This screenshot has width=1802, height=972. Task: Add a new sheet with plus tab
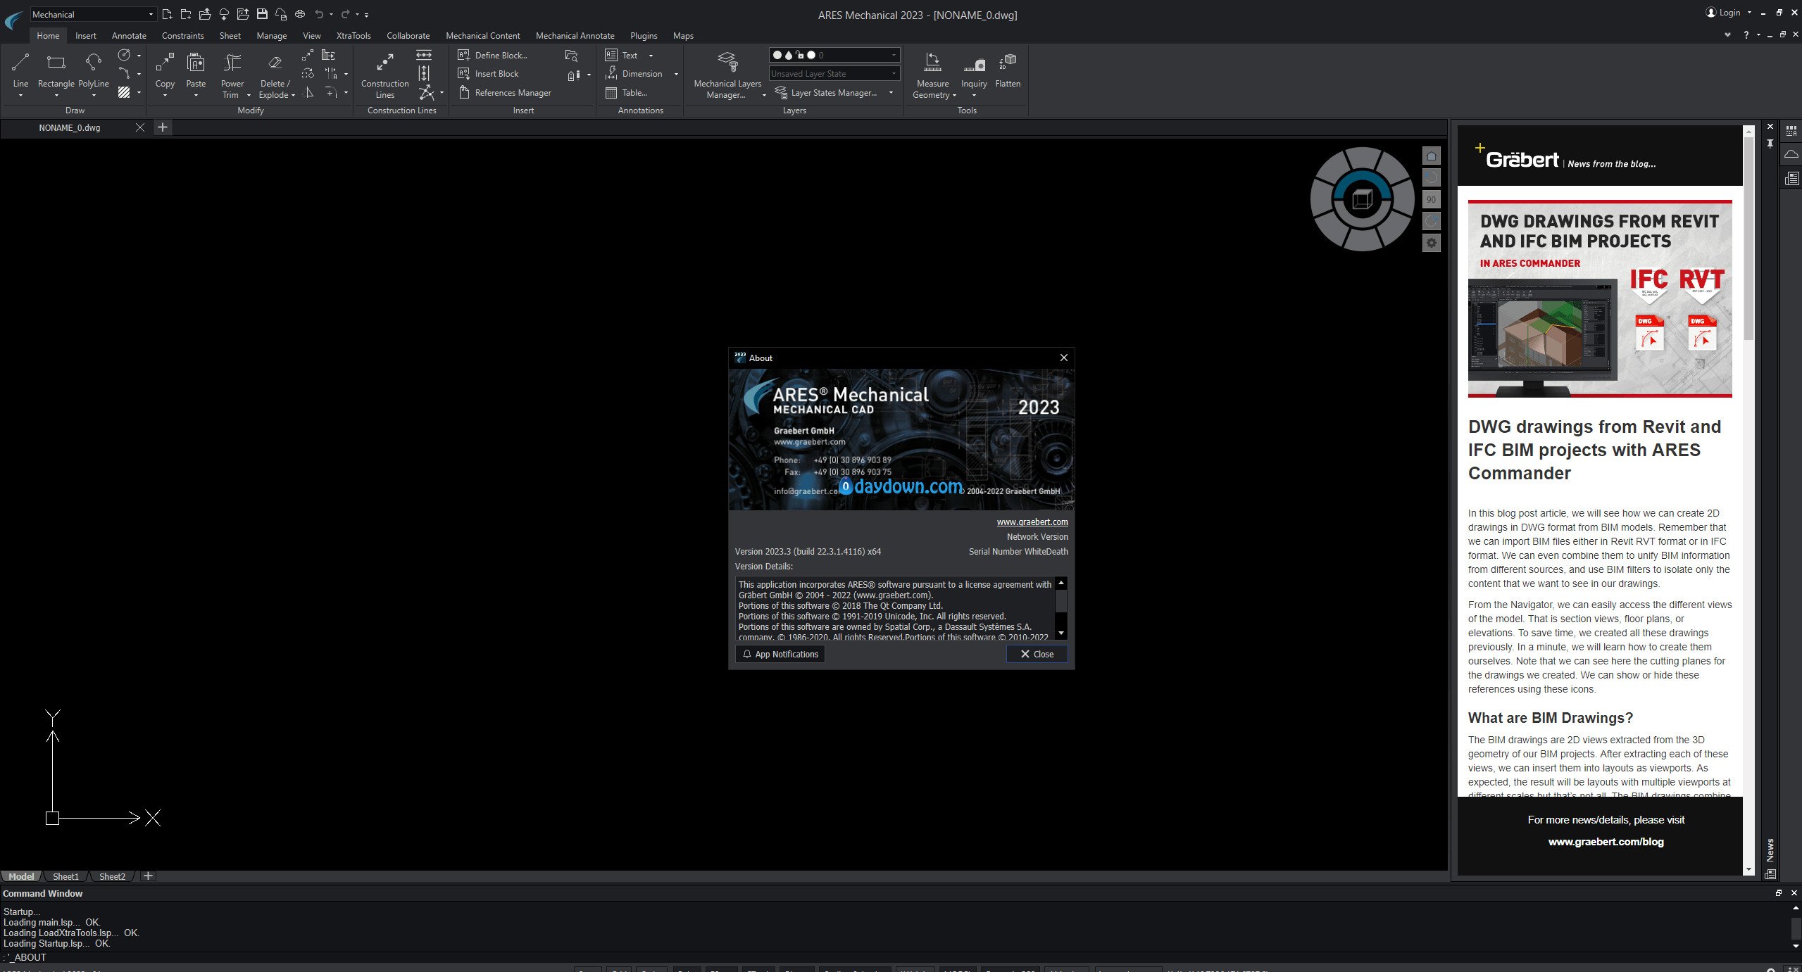pyautogui.click(x=148, y=876)
